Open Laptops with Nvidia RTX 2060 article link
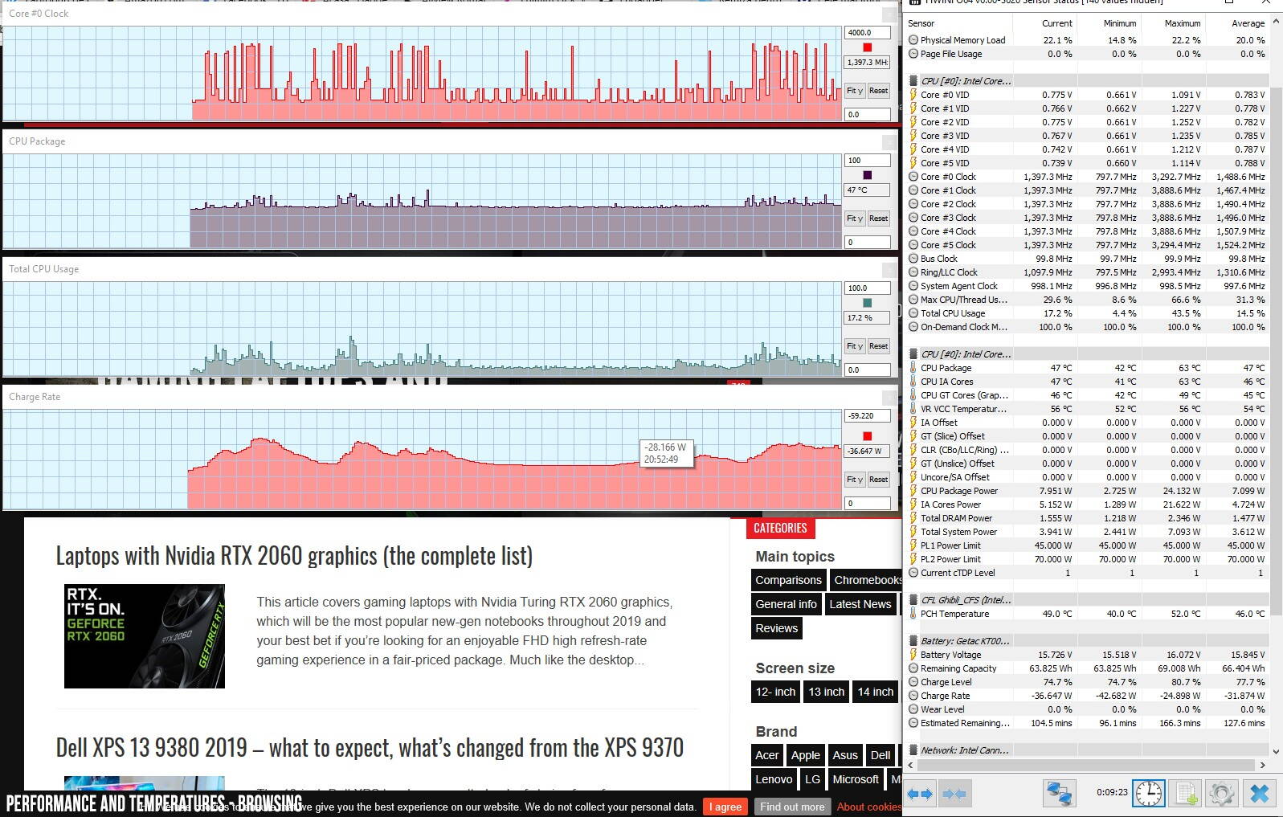The image size is (1283, 817). (x=294, y=556)
